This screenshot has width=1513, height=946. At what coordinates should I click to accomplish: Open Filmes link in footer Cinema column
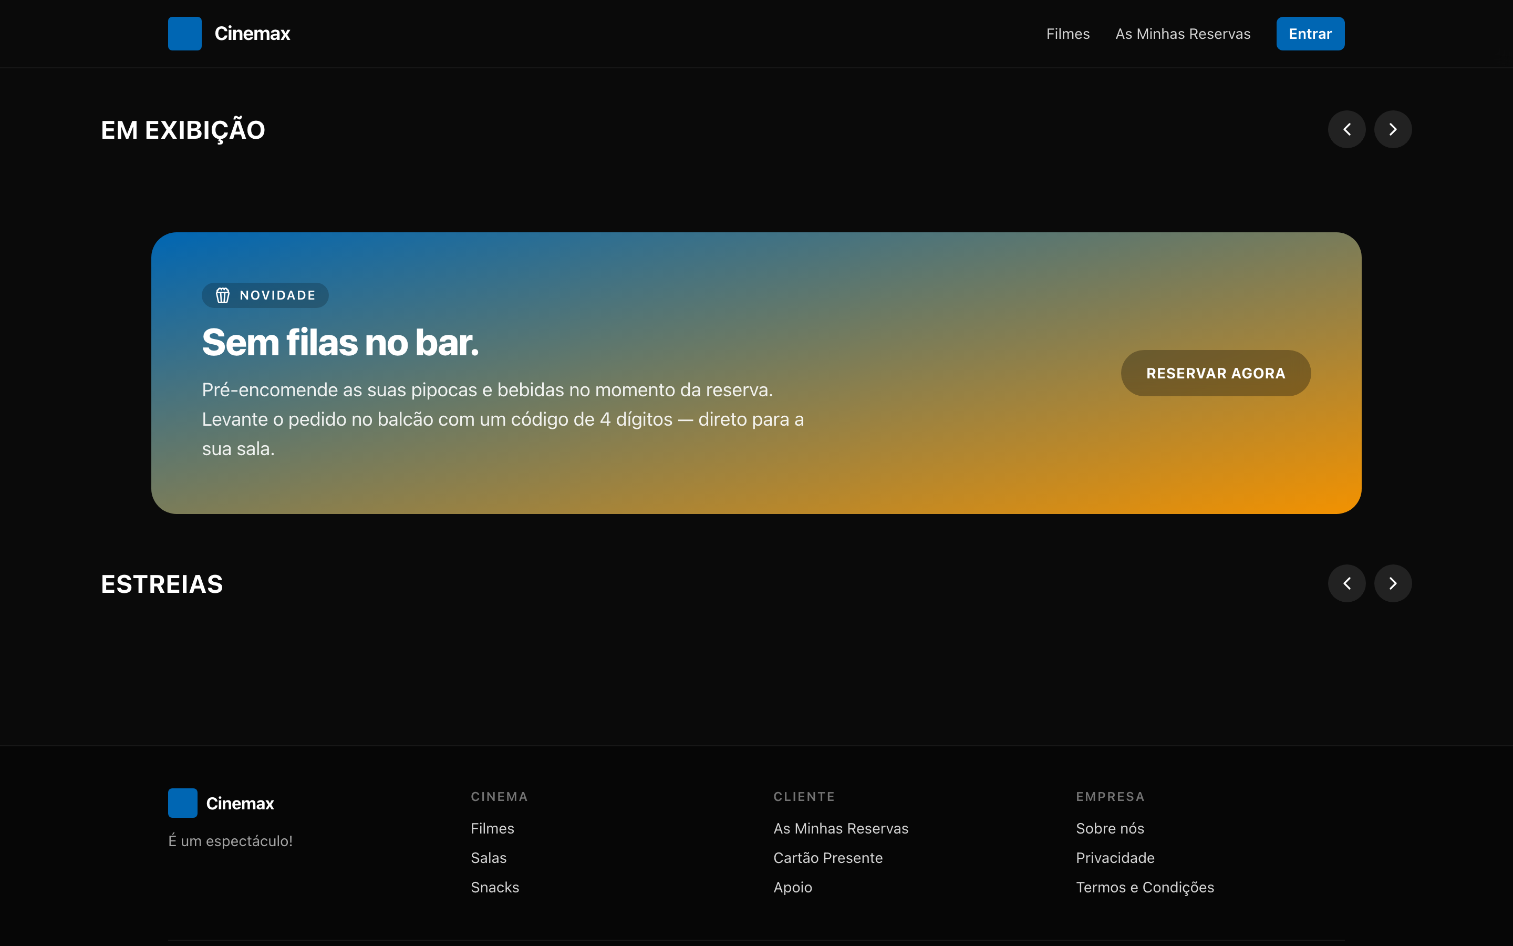click(492, 828)
